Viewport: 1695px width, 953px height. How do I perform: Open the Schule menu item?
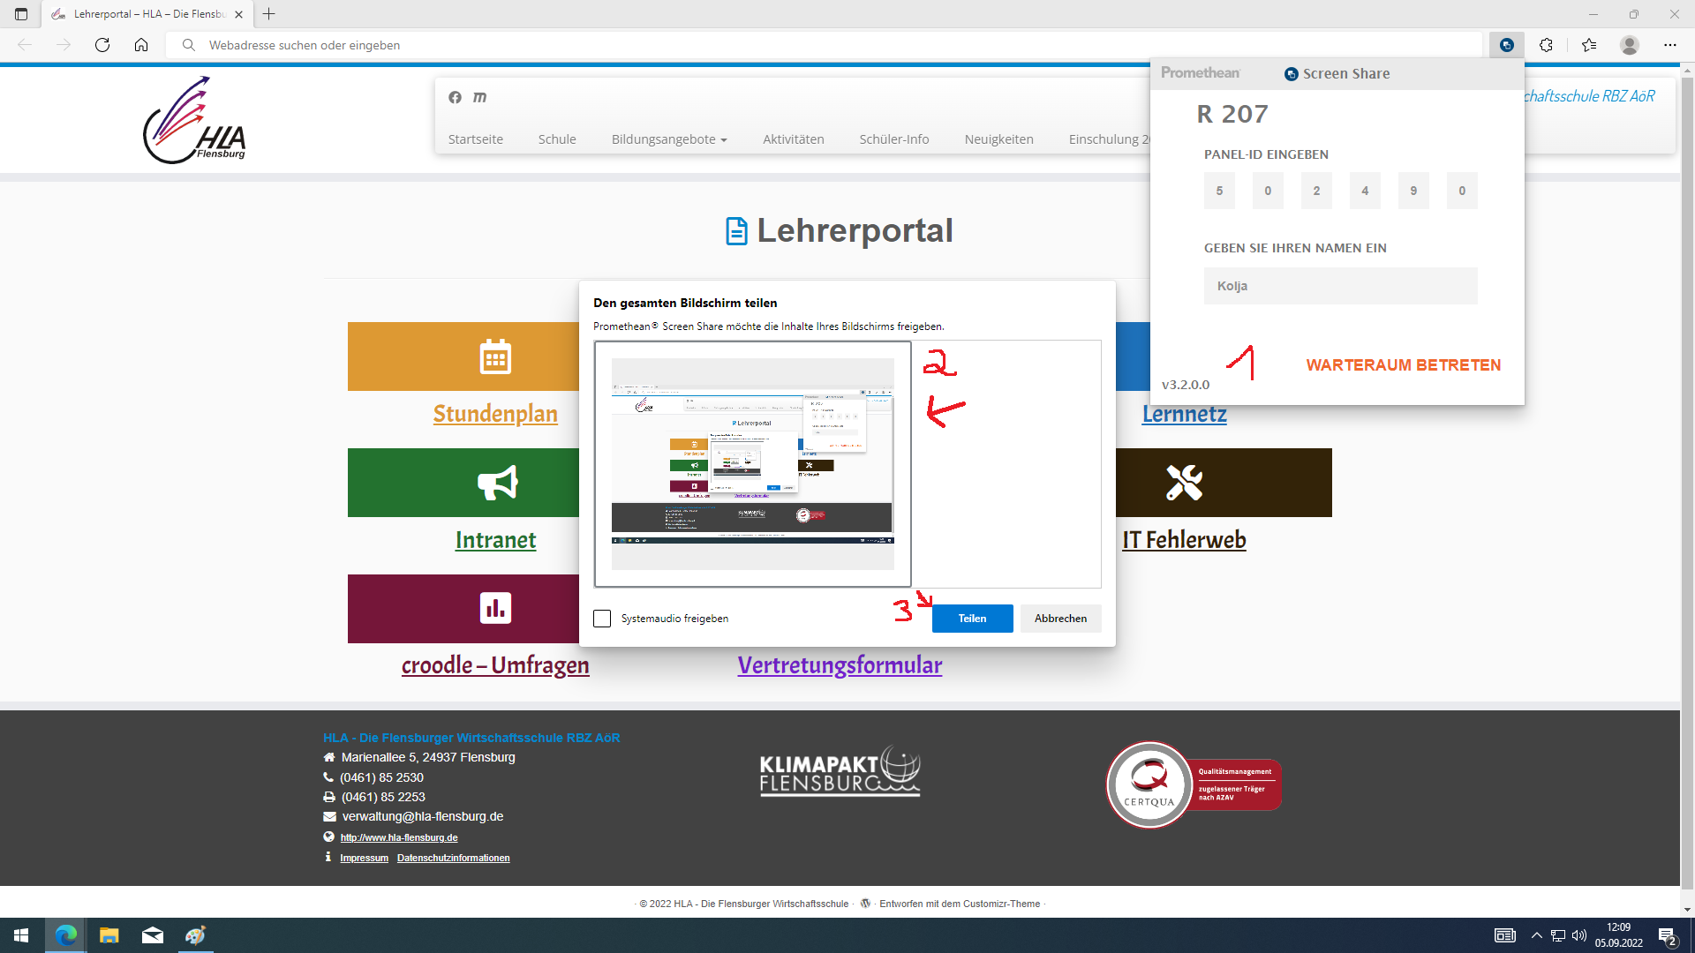click(x=557, y=139)
